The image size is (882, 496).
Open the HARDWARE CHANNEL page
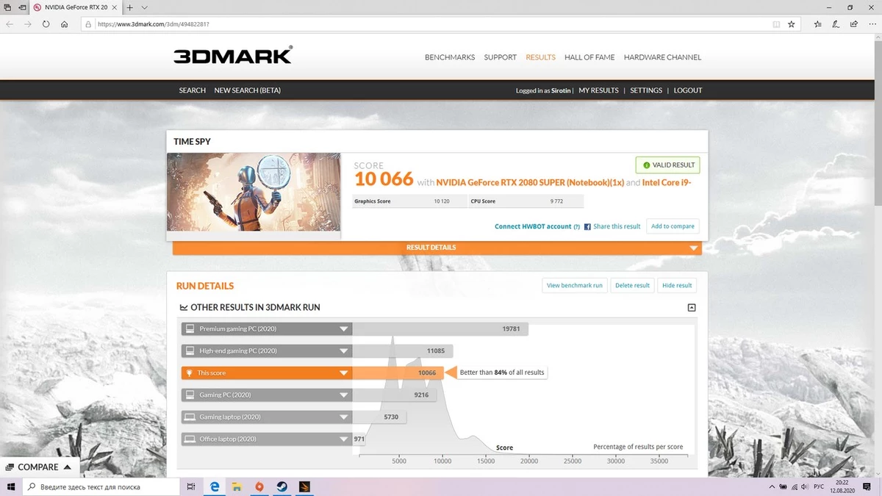coord(662,57)
